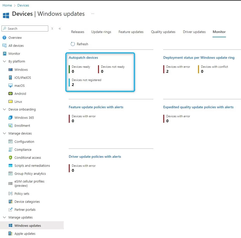Select All devices in the sidebar

pos(16,45)
